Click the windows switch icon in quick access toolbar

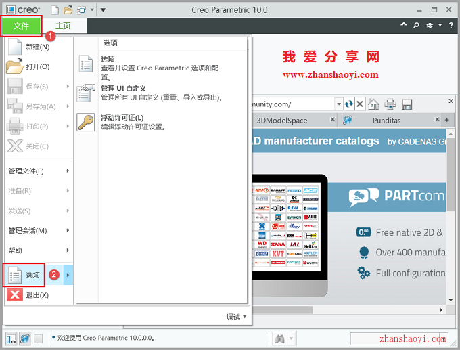pos(81,10)
